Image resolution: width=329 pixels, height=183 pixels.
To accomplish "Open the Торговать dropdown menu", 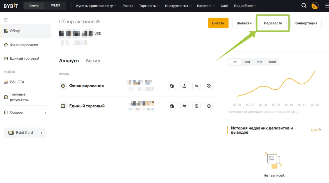I will [149, 6].
